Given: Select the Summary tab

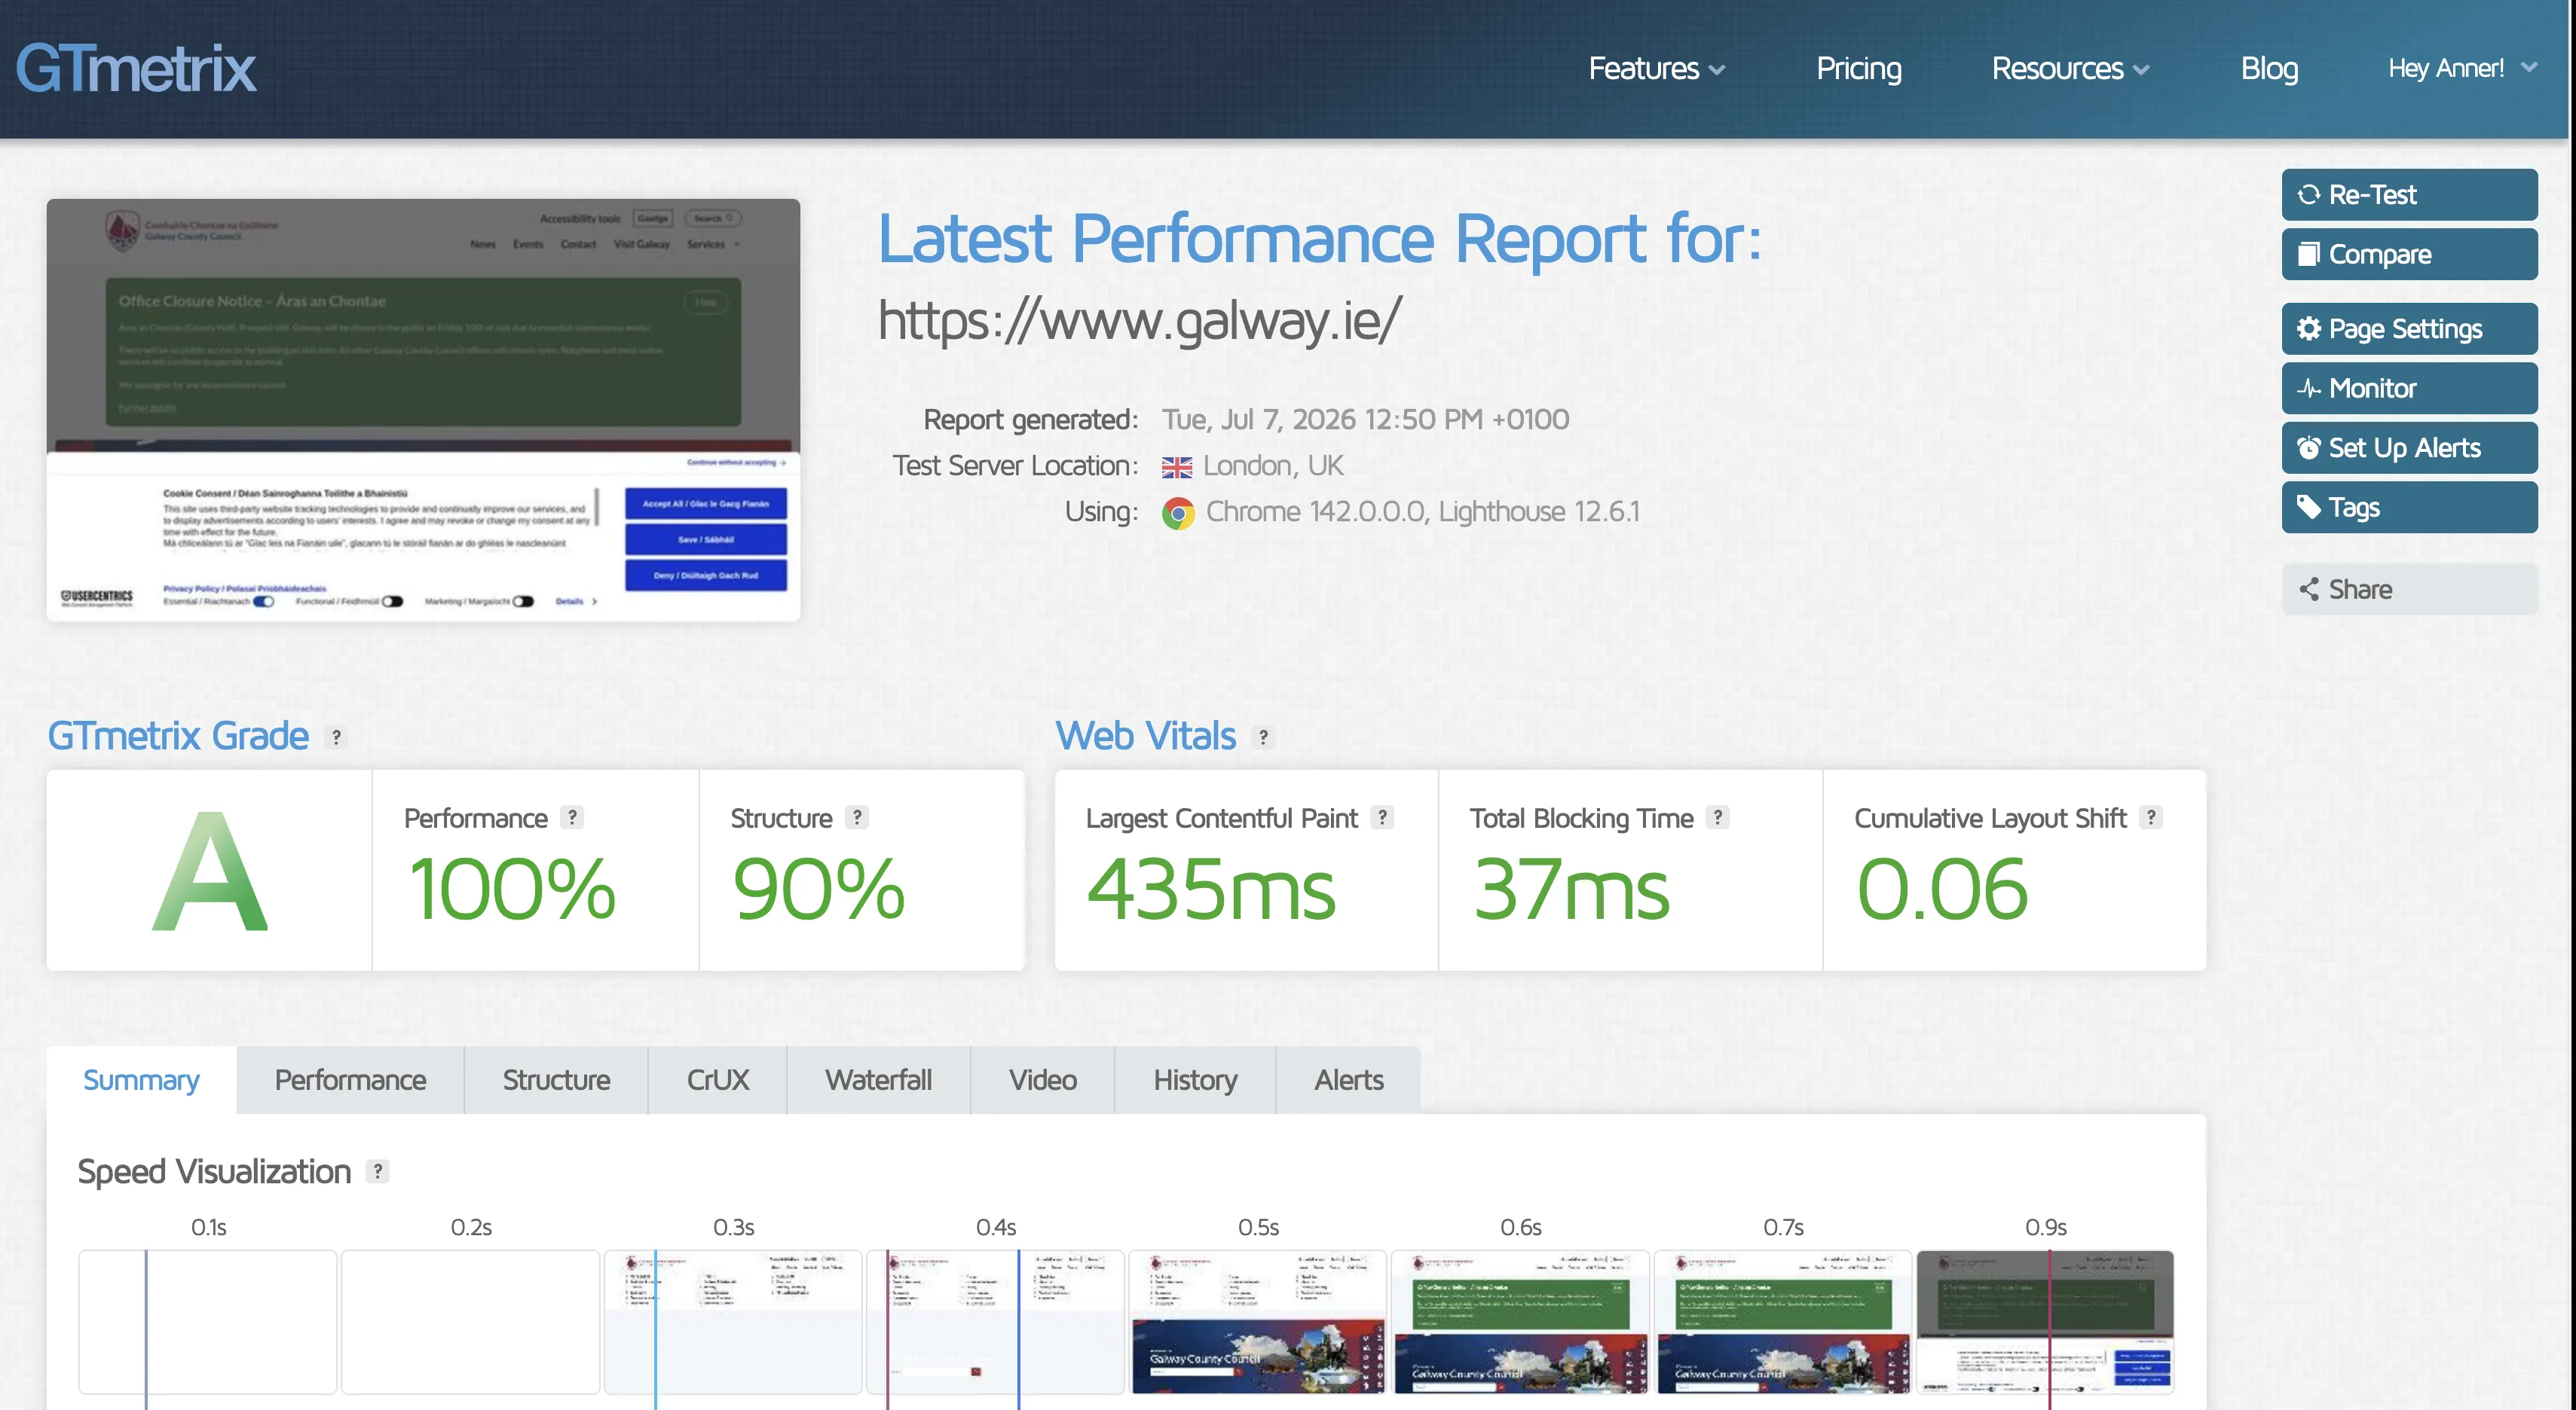Looking at the screenshot, I should tap(141, 1080).
